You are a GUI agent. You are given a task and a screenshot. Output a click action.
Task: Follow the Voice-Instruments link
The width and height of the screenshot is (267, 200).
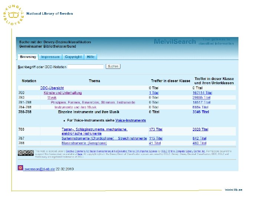click(x=131, y=120)
